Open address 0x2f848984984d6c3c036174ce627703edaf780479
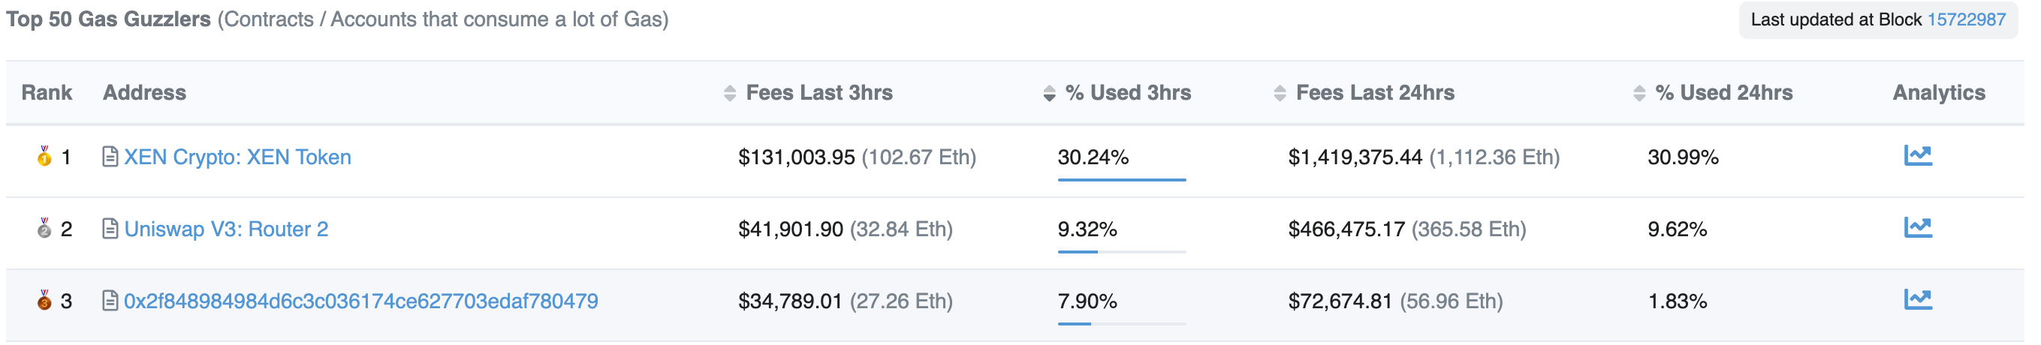The height and width of the screenshot is (345, 2041). pos(360,301)
